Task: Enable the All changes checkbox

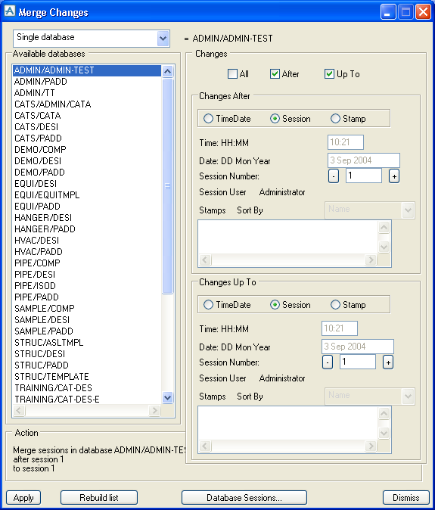Action: [232, 74]
